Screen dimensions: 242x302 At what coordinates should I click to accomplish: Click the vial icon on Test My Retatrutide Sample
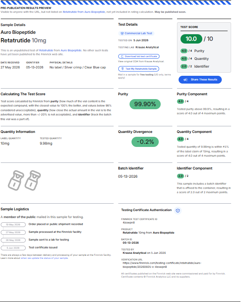pyautogui.click(x=123, y=69)
